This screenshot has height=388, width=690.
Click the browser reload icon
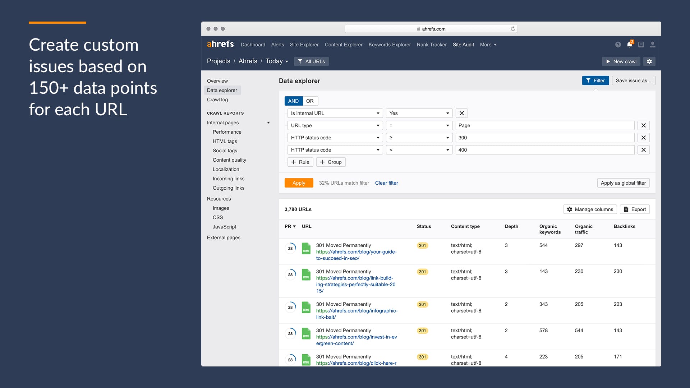(513, 29)
